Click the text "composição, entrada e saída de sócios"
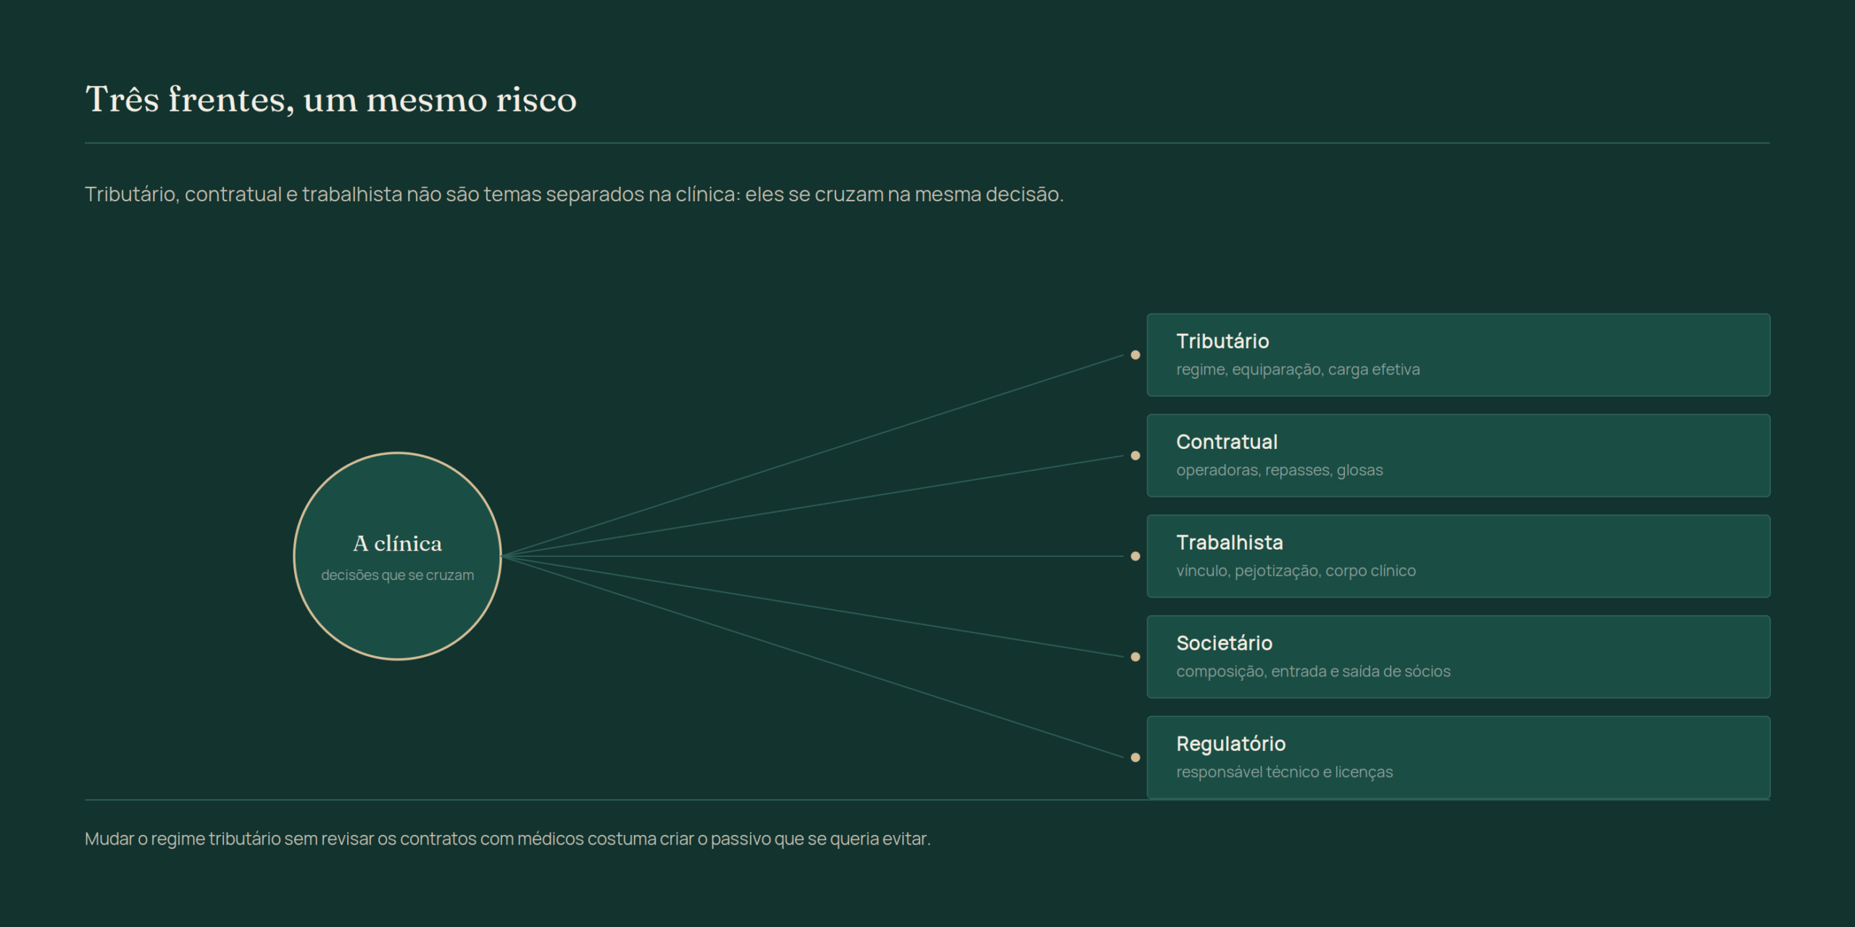Screen dimensions: 1855x927 pyautogui.click(x=1313, y=671)
